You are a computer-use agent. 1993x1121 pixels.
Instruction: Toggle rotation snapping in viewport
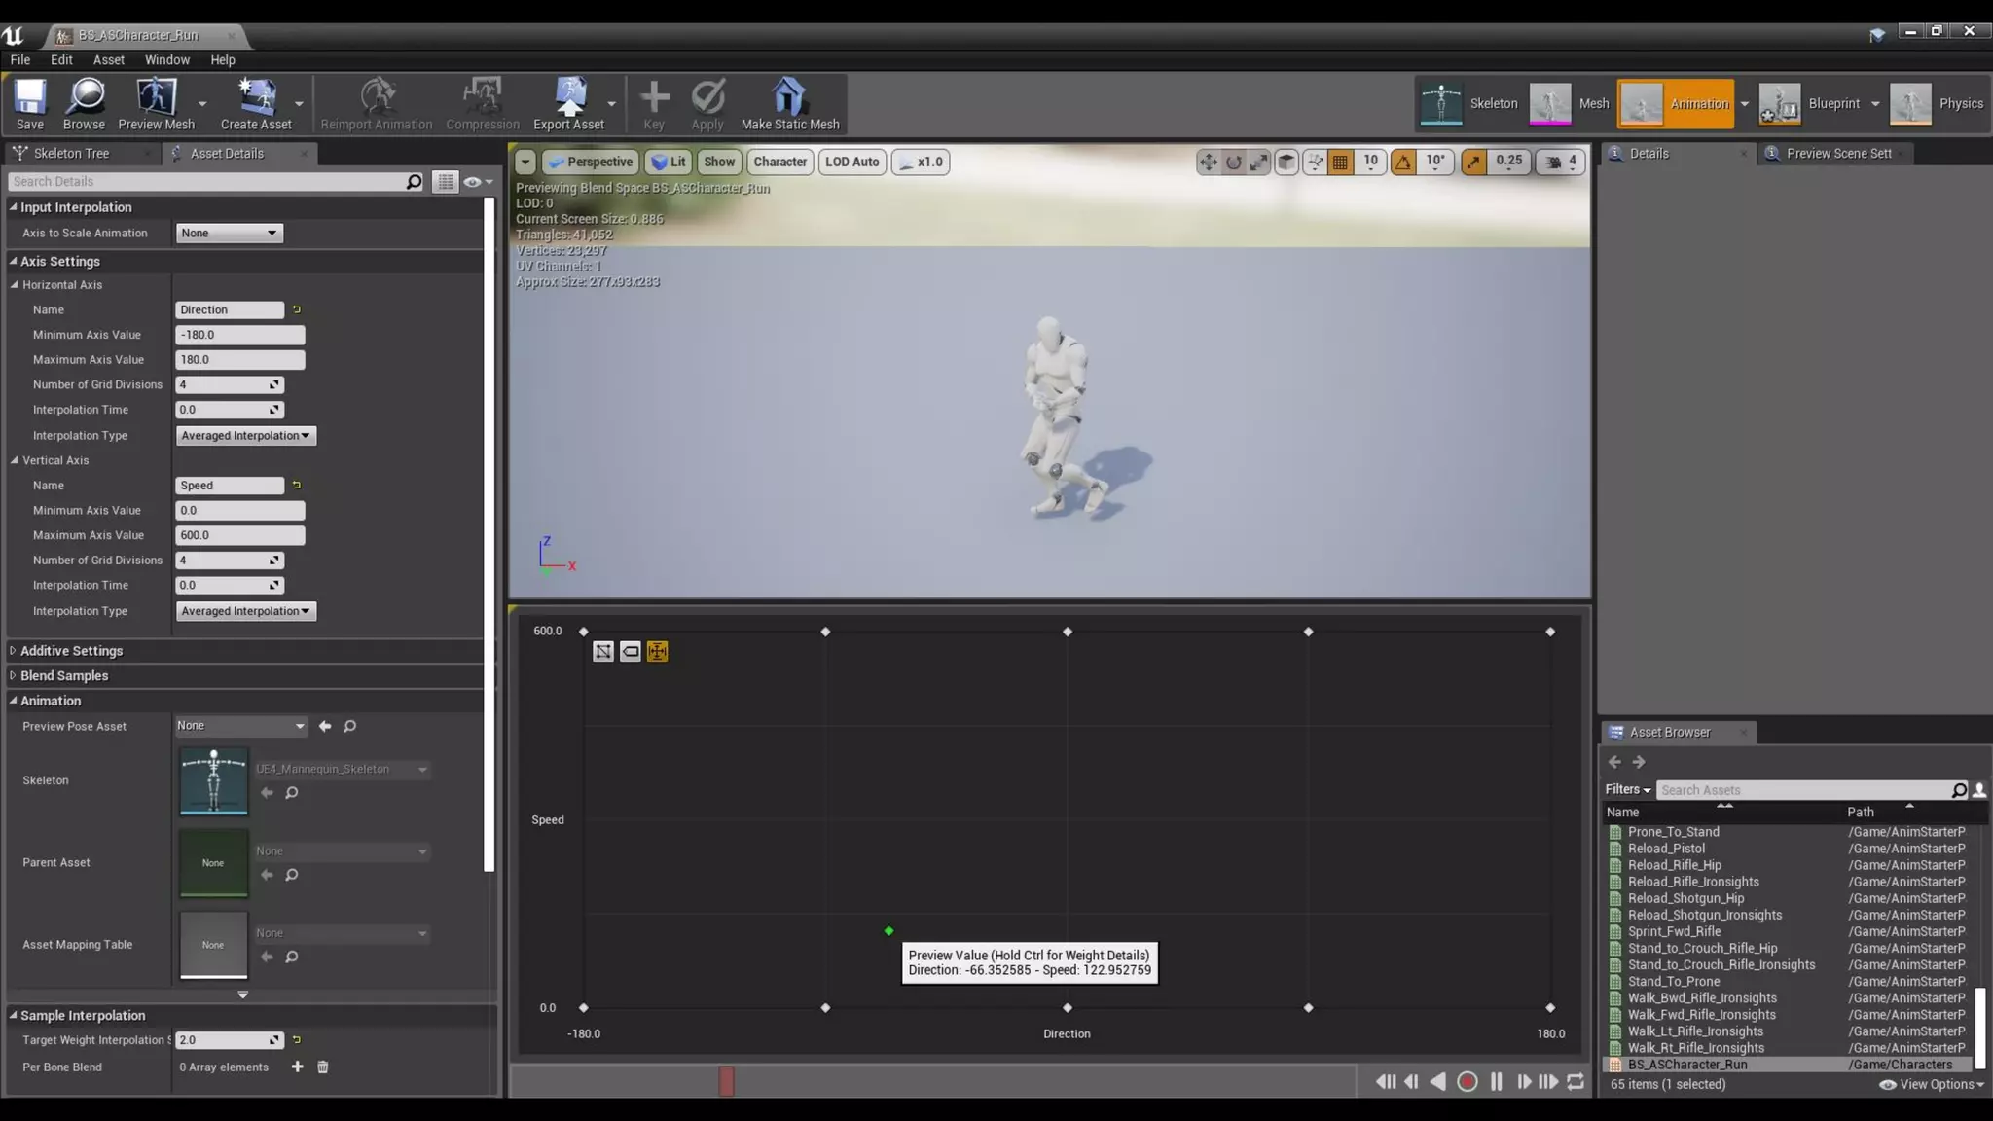(1403, 162)
